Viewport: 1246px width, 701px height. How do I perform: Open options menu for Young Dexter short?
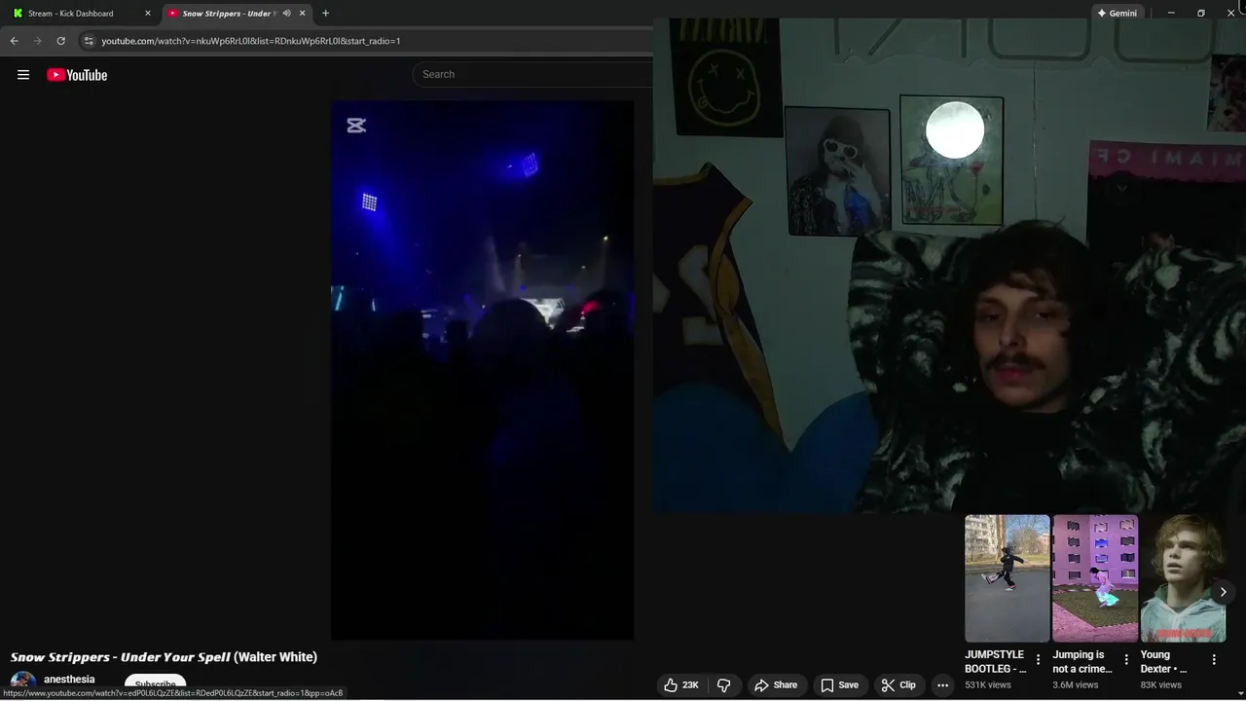coord(1214,660)
